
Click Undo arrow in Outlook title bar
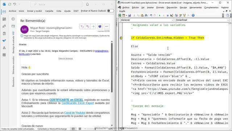(x=14, y=4)
